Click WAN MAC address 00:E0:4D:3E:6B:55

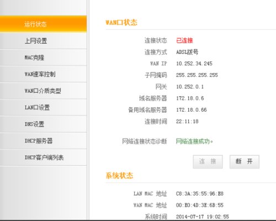200,205
